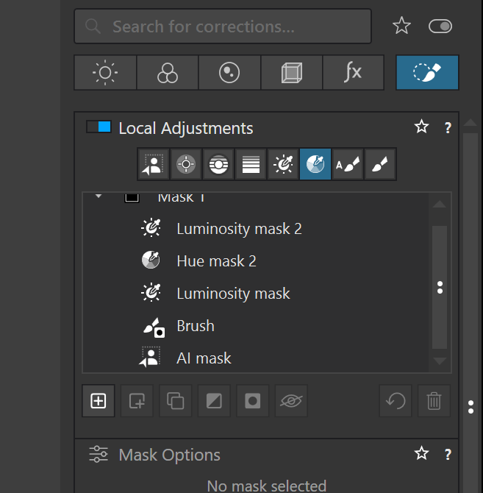Toggle the Local Adjustments on/off switch
This screenshot has height=493, width=483.
pos(99,127)
